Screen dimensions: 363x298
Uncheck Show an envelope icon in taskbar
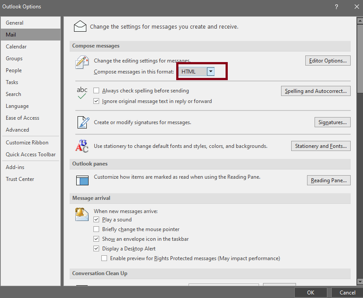click(x=96, y=239)
